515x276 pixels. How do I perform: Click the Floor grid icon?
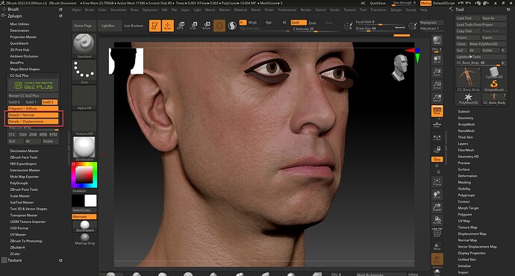click(437, 125)
